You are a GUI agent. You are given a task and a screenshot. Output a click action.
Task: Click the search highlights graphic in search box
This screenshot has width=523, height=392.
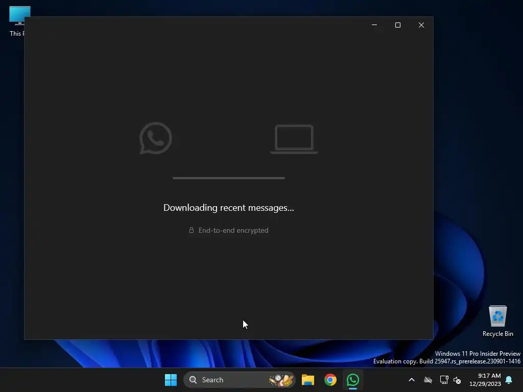click(281, 380)
